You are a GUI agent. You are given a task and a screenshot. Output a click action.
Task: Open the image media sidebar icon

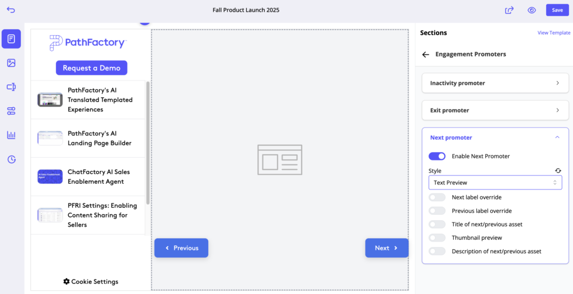(x=11, y=63)
